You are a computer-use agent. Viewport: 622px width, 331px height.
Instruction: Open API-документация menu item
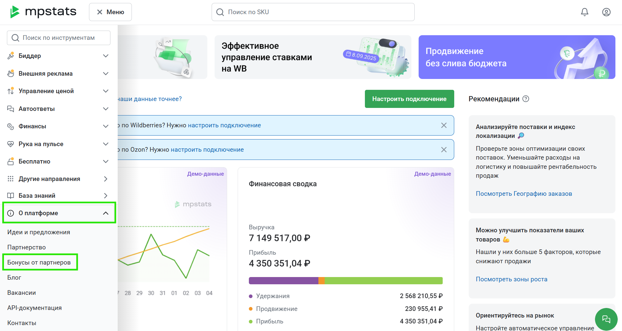point(35,308)
